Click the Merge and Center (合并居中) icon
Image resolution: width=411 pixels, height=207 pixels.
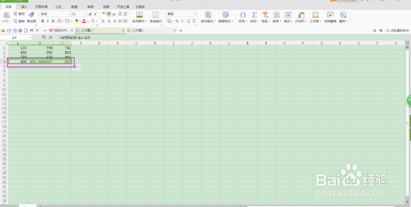[x=140, y=15]
